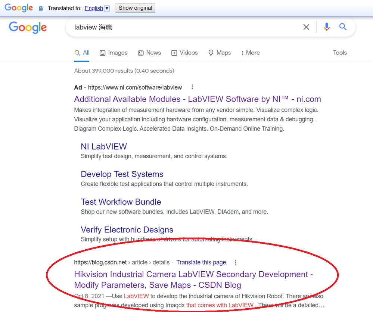
Task: Switch to the Maps tab
Action: click(219, 53)
